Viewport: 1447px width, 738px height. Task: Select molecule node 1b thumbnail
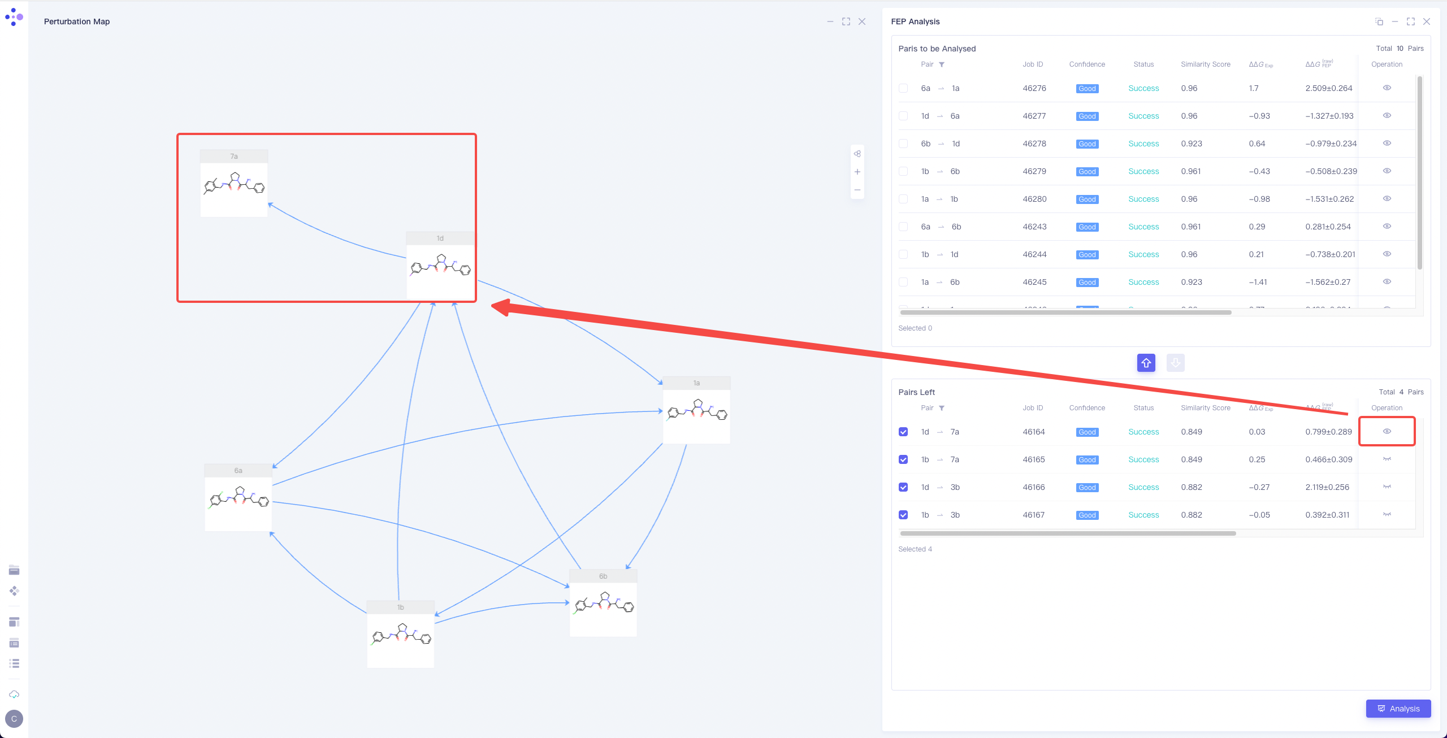click(x=401, y=634)
